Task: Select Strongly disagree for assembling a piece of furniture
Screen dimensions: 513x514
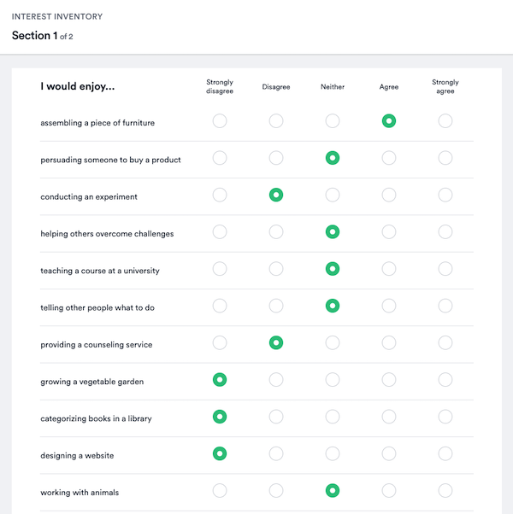Action: pyautogui.click(x=220, y=121)
